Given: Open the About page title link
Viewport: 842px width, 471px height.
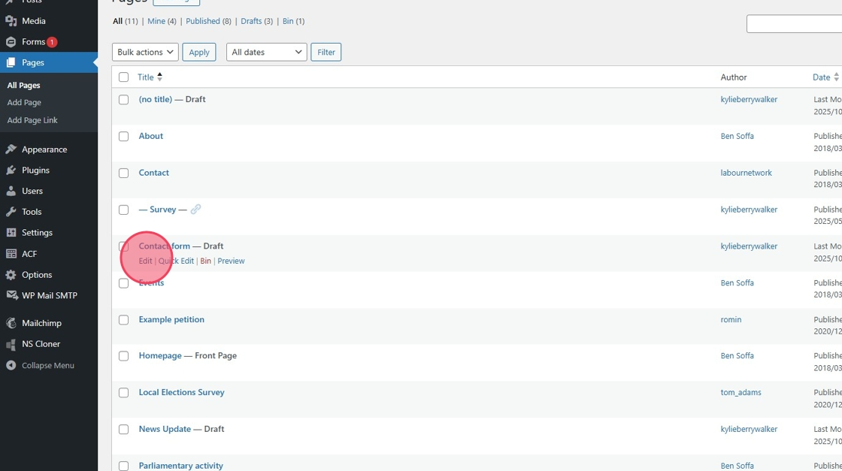Looking at the screenshot, I should point(151,136).
